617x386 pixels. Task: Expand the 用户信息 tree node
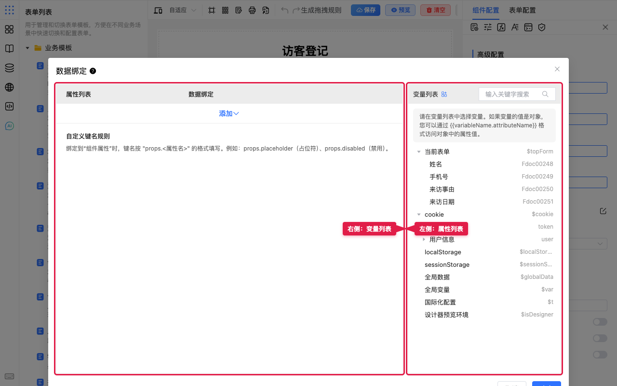click(424, 239)
